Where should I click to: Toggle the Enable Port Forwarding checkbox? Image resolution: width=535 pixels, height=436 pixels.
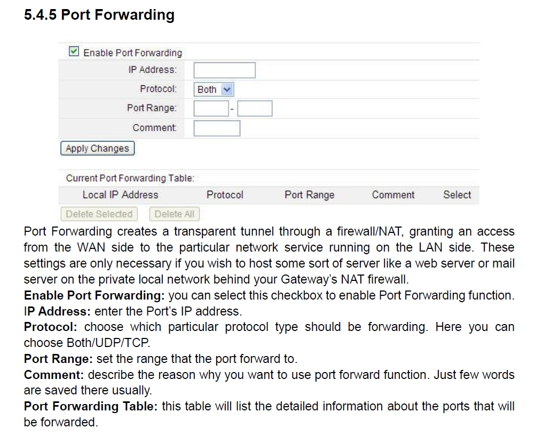pos(74,52)
